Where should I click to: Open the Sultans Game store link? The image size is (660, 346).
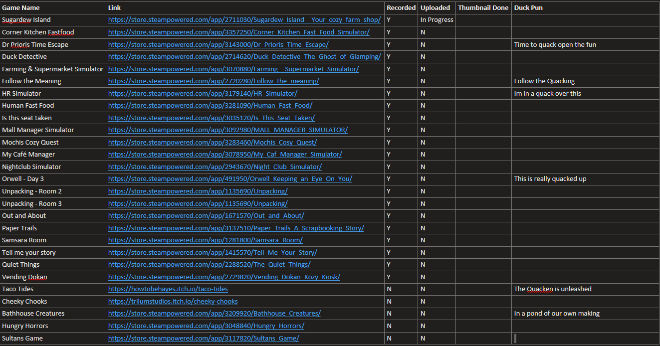[204, 339]
